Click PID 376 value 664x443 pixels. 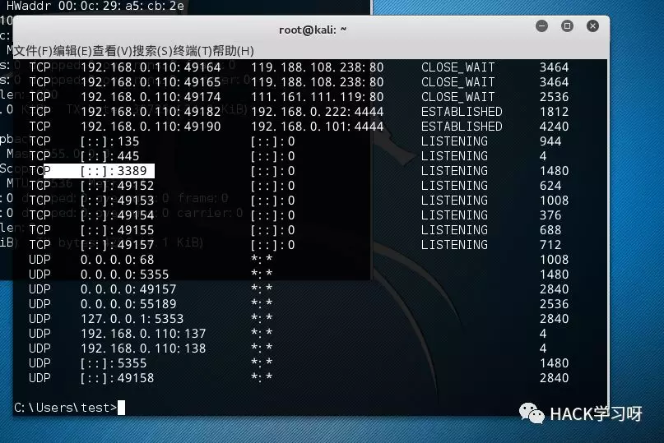tap(550, 215)
